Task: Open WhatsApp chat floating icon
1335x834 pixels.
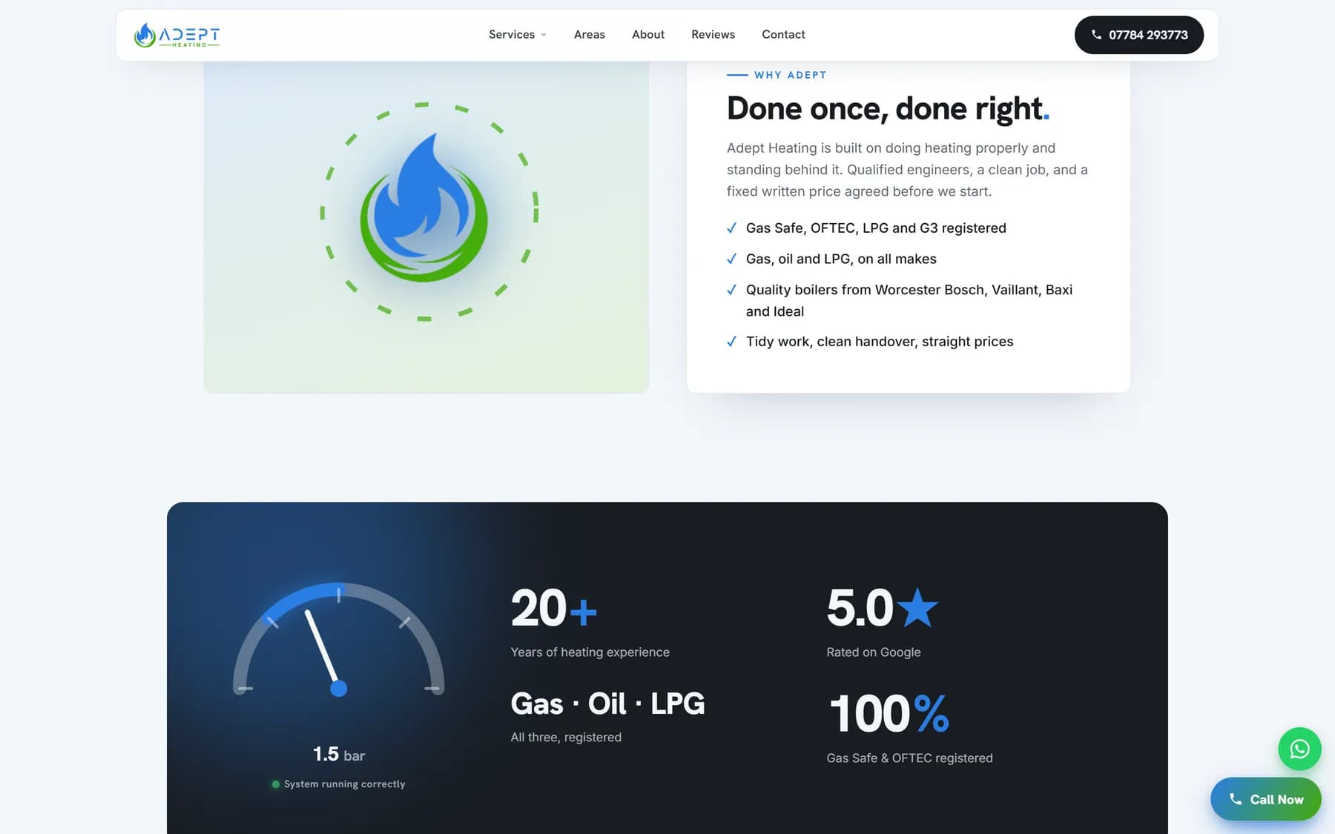Action: coord(1299,749)
